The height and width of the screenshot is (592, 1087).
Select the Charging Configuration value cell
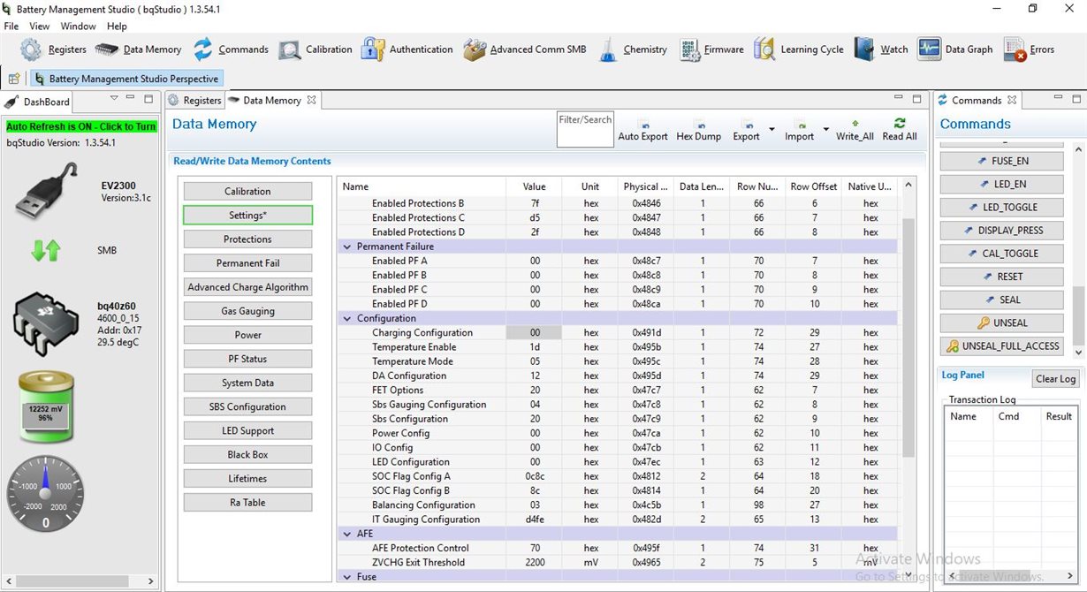point(533,333)
